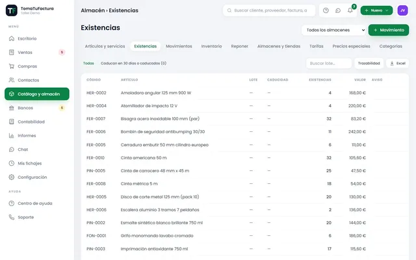Open the Tarifas tab
Image resolution: width=416 pixels, height=260 pixels.
317,46
